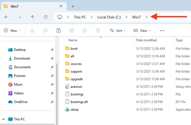Open the See more ellipsis menu
This screenshot has width=191, height=125.
click(162, 31)
